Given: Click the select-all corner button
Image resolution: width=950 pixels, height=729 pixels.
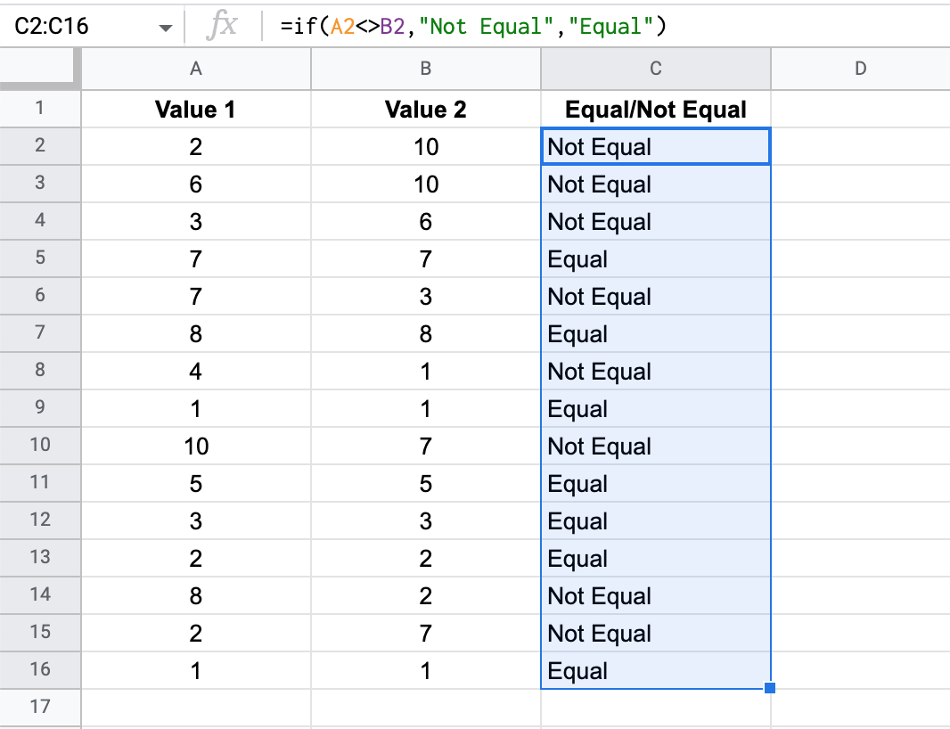Looking at the screenshot, I should click(40, 69).
